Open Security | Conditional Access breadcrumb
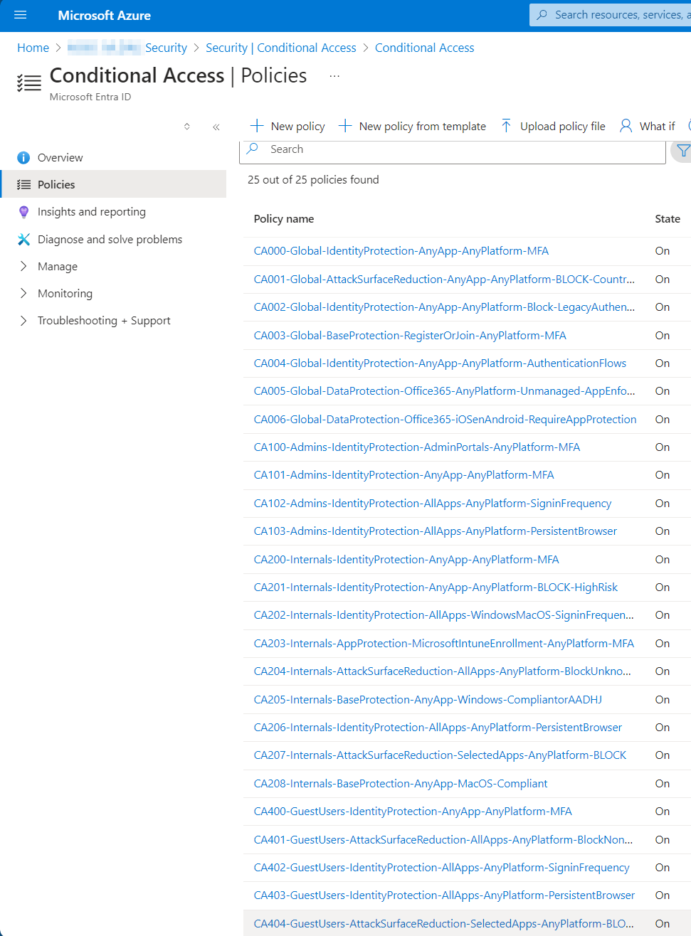The height and width of the screenshot is (936, 691). (281, 48)
